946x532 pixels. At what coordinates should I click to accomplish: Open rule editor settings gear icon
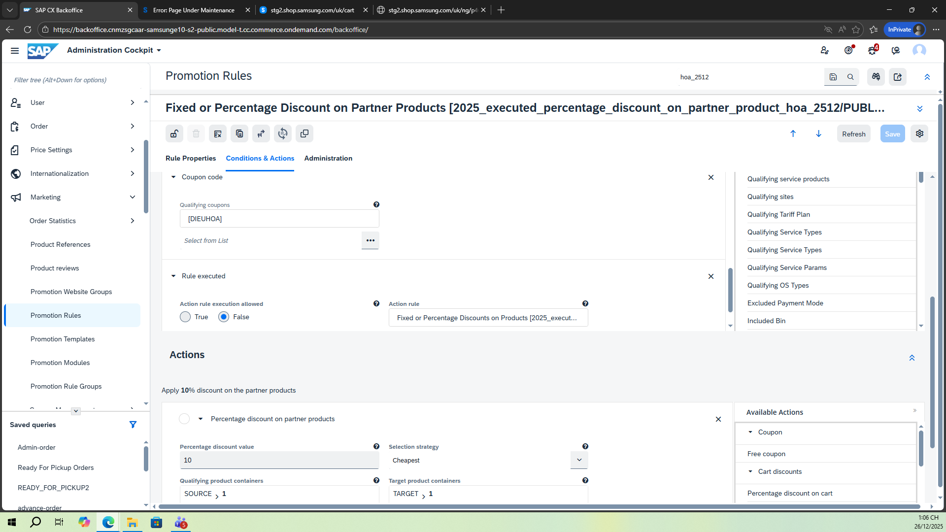[x=919, y=133]
